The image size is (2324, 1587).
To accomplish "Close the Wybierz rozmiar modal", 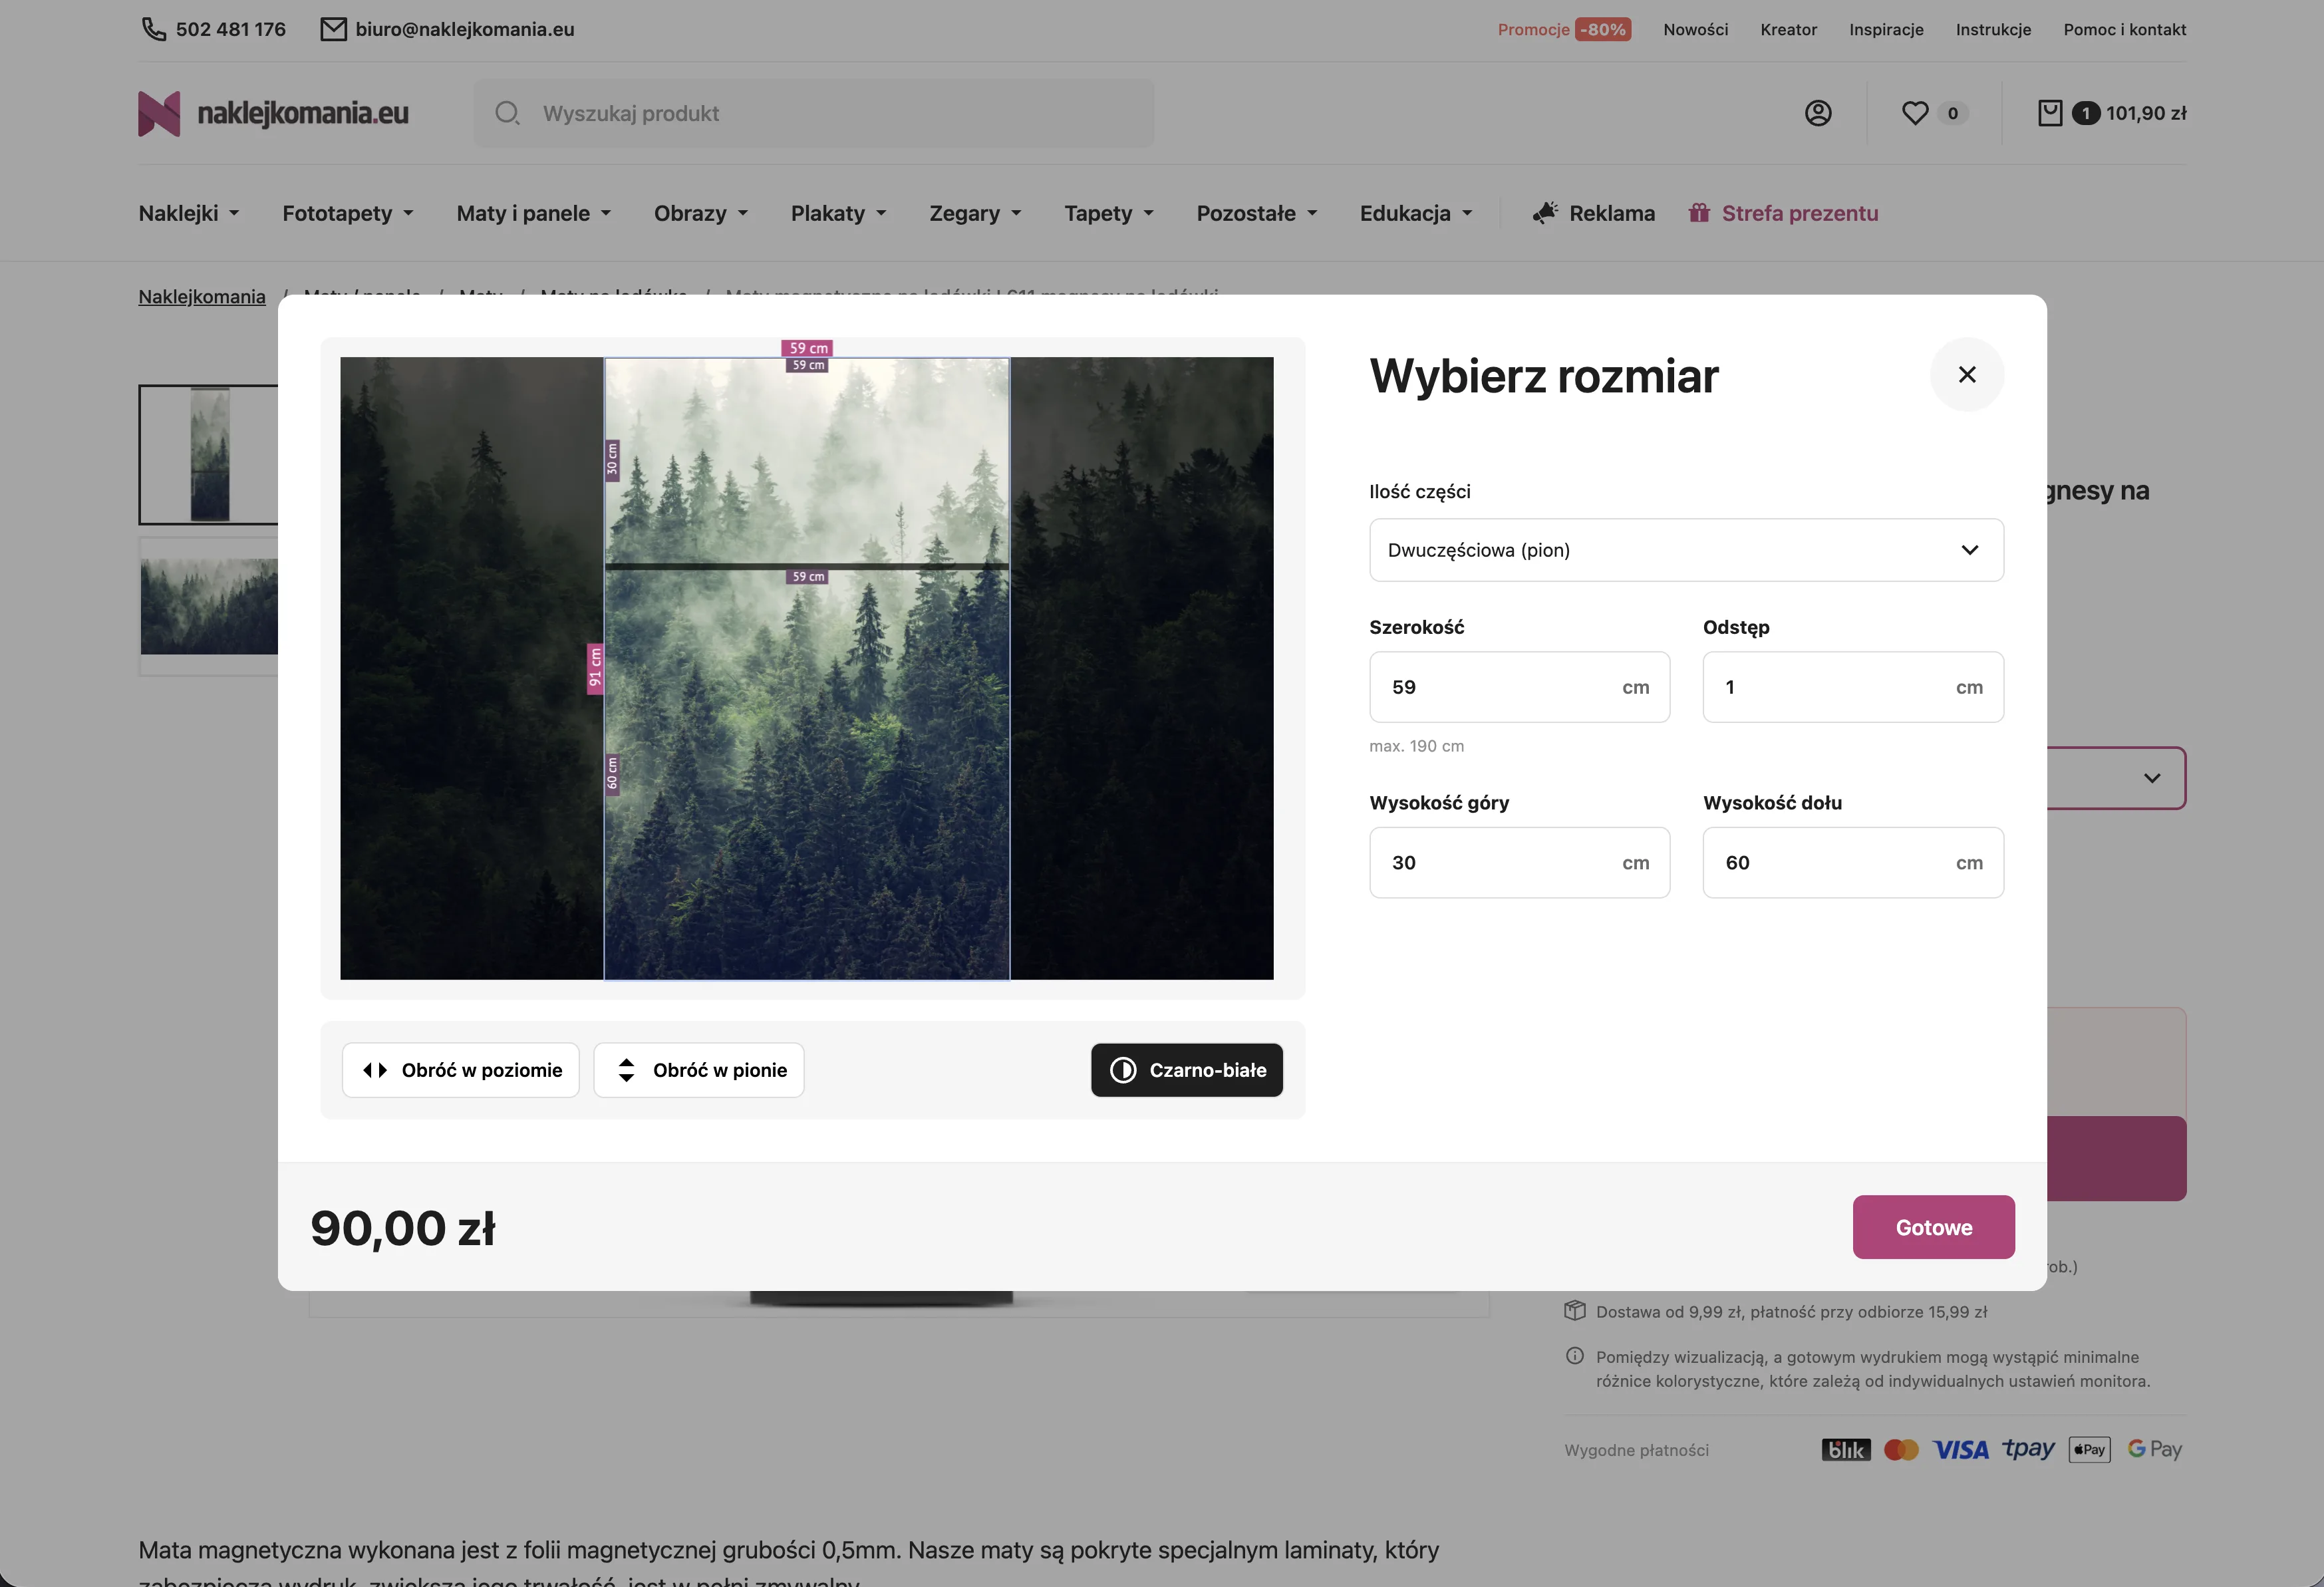I will point(1967,374).
